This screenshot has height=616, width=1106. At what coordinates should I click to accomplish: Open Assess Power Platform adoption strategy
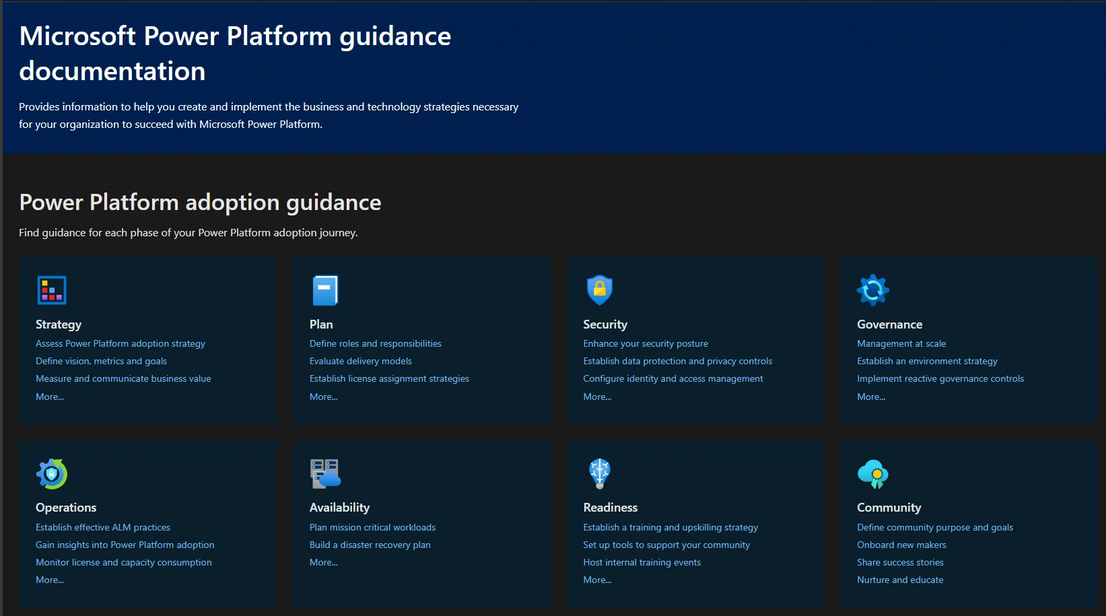click(x=120, y=343)
